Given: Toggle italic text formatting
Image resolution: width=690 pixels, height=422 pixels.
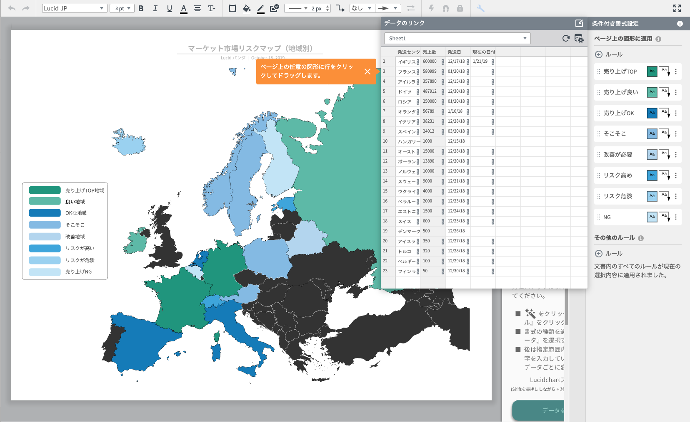Looking at the screenshot, I should pyautogui.click(x=155, y=8).
